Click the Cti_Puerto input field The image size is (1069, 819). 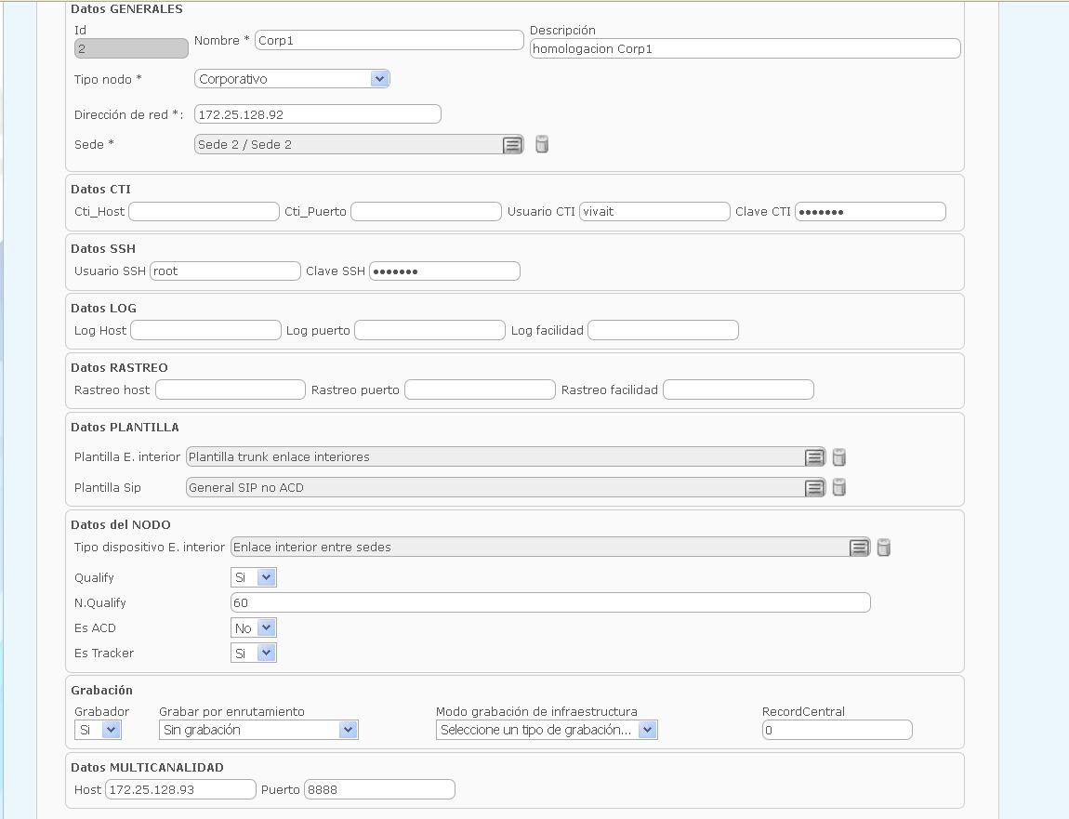click(426, 211)
